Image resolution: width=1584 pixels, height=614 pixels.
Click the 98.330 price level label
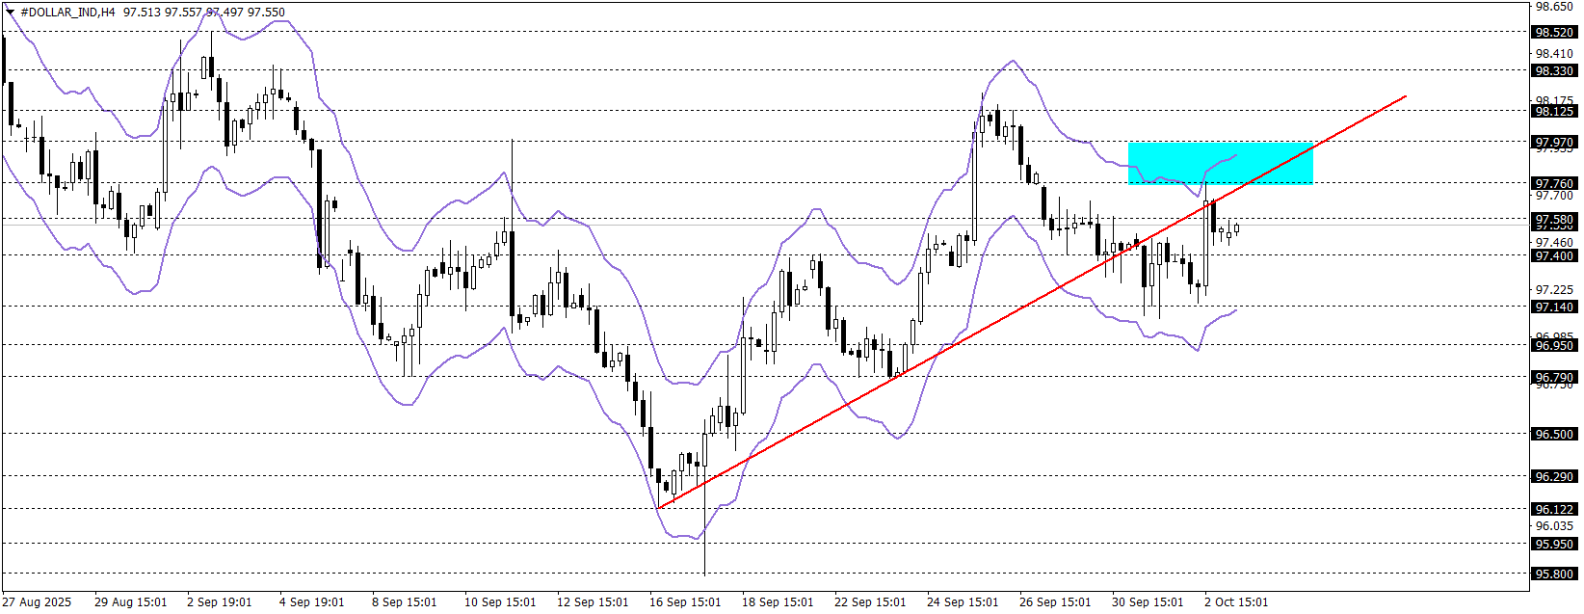(x=1553, y=70)
